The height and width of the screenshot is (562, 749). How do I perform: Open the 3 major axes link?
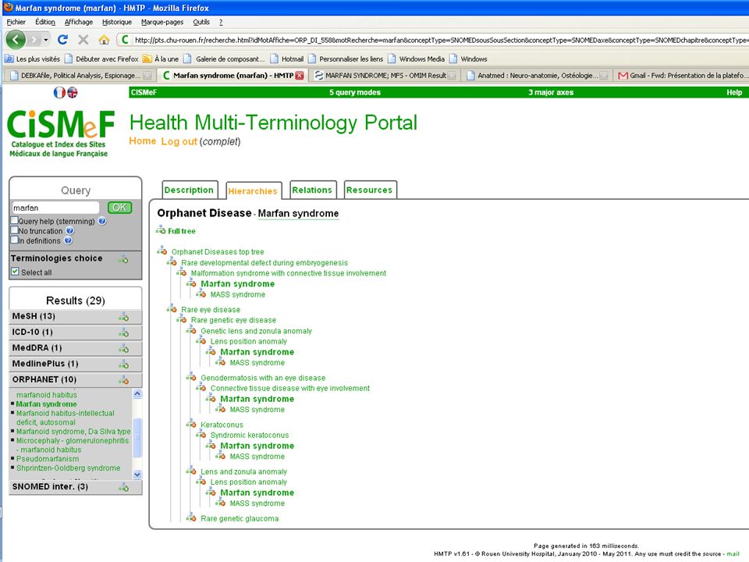550,92
